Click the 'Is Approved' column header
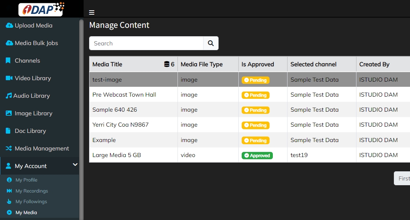 tap(263, 64)
